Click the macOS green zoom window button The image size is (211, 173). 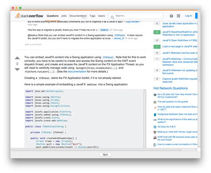20,8
